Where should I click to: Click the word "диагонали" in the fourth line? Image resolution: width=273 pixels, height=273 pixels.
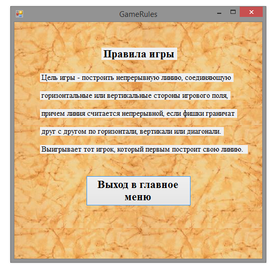tap(204, 132)
